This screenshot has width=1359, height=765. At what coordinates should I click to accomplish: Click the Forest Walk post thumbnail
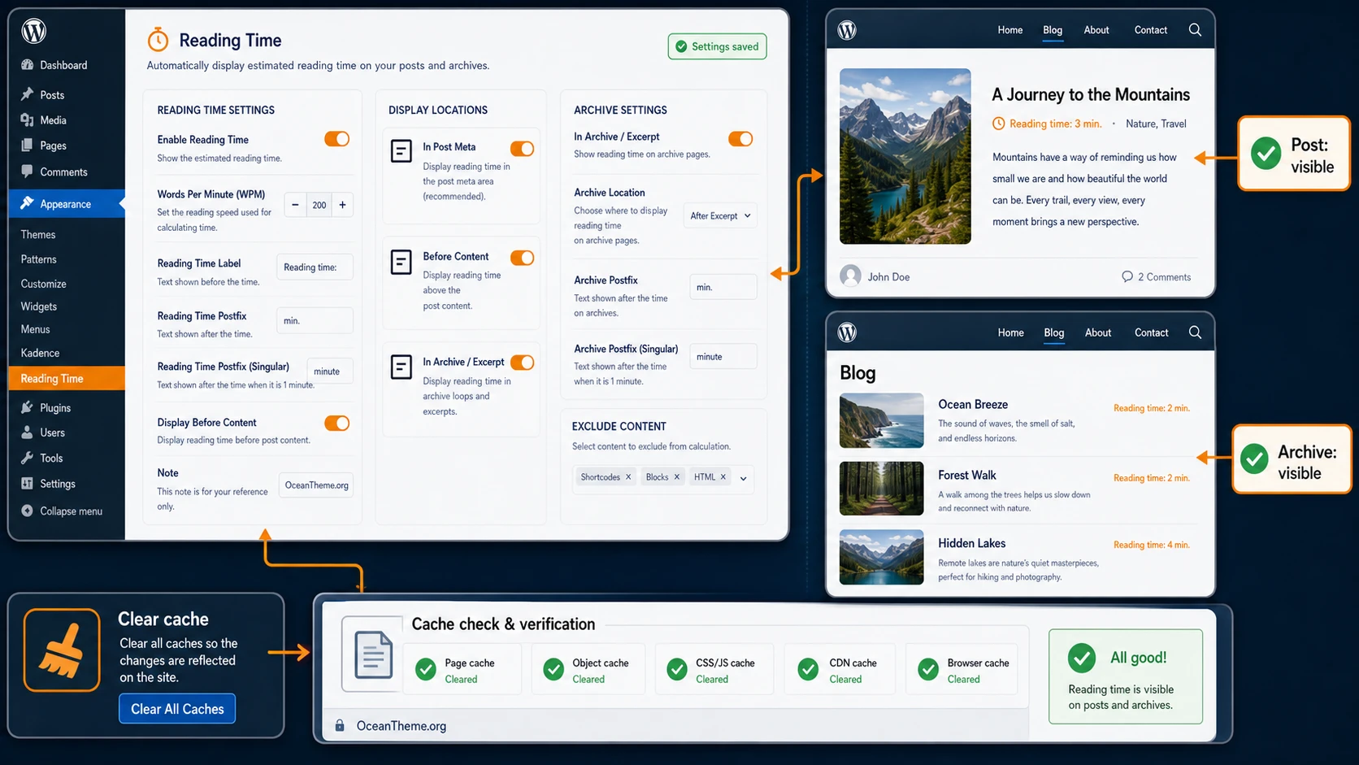[x=881, y=489]
